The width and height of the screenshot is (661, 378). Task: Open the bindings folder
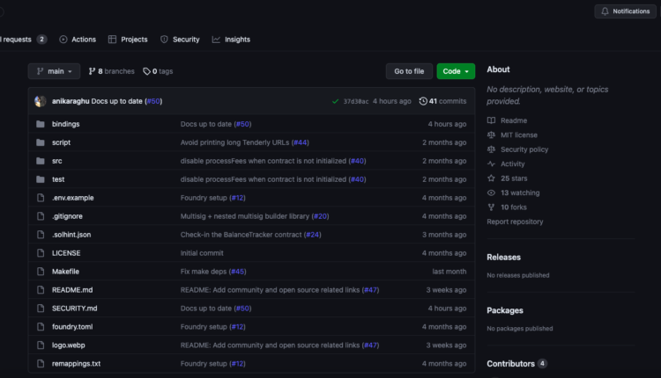pos(65,124)
